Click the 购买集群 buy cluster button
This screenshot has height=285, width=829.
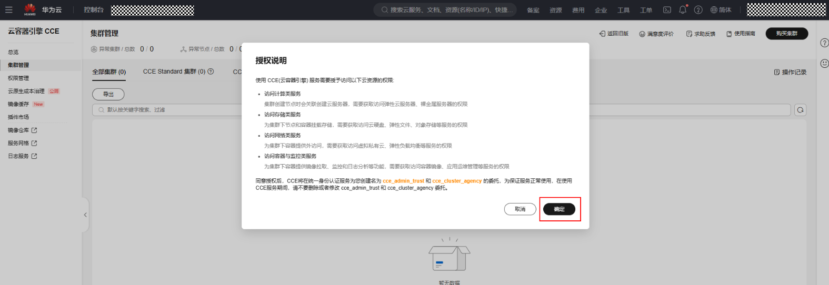coord(787,34)
